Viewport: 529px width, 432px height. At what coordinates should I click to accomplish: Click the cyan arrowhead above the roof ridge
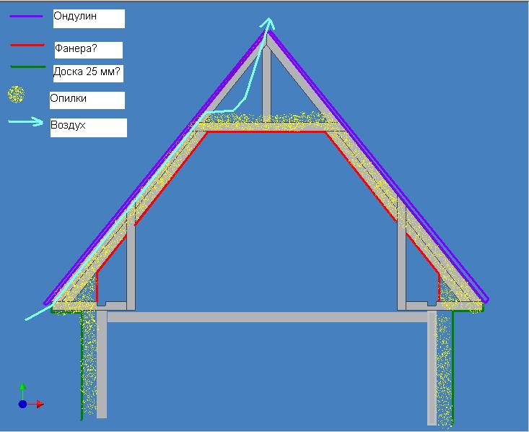click(268, 23)
